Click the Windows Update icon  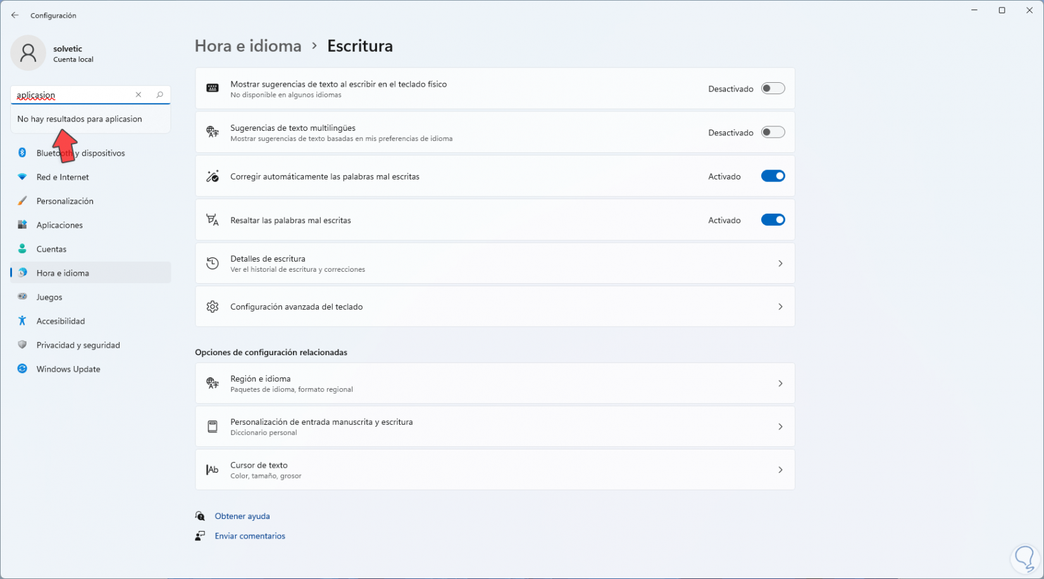22,369
